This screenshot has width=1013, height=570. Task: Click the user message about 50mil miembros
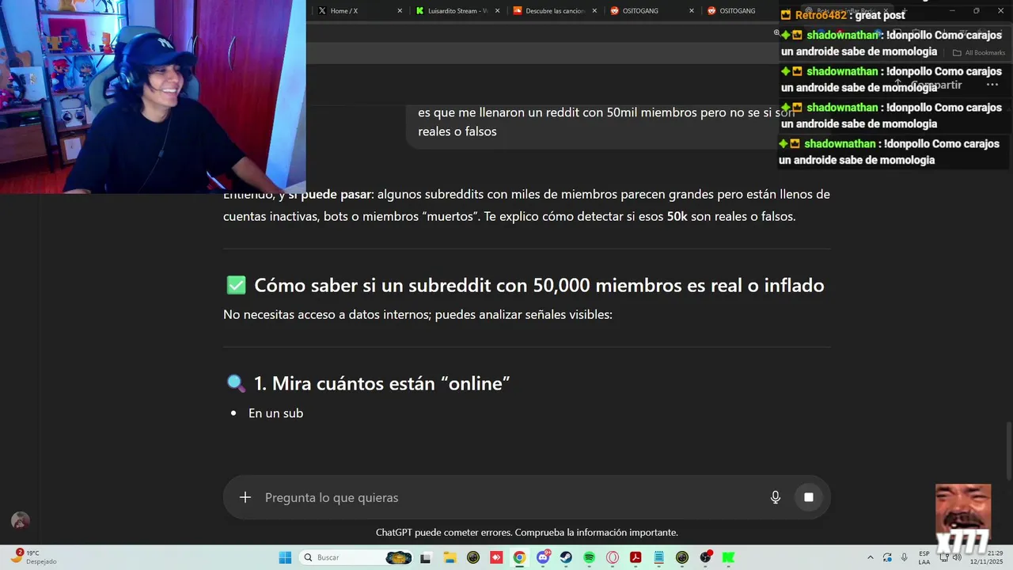tap(606, 122)
